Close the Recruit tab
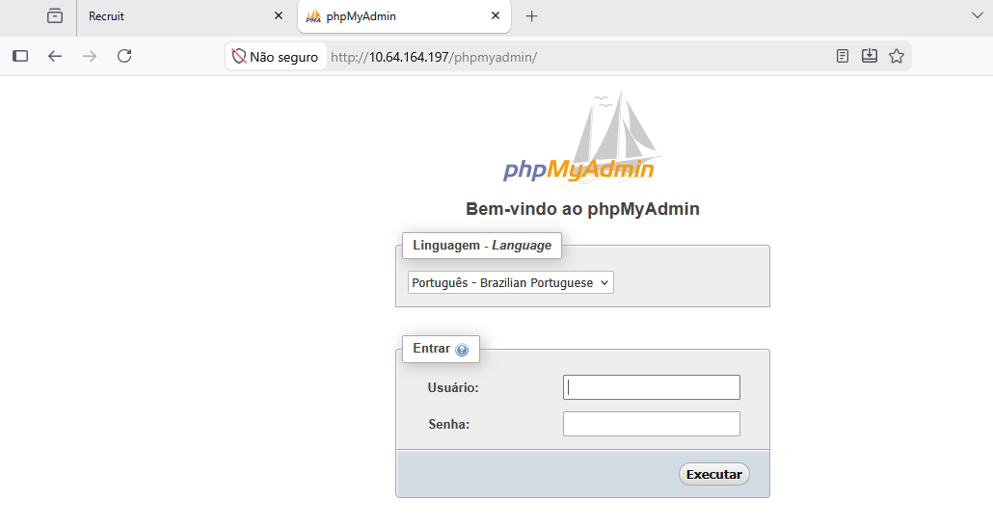 coord(279,15)
